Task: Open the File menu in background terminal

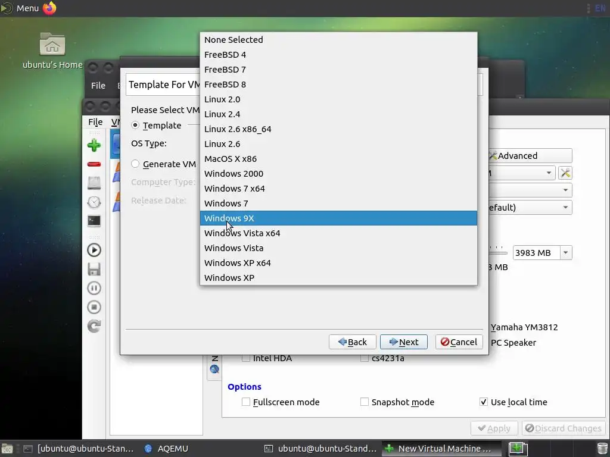Action: tap(98, 86)
